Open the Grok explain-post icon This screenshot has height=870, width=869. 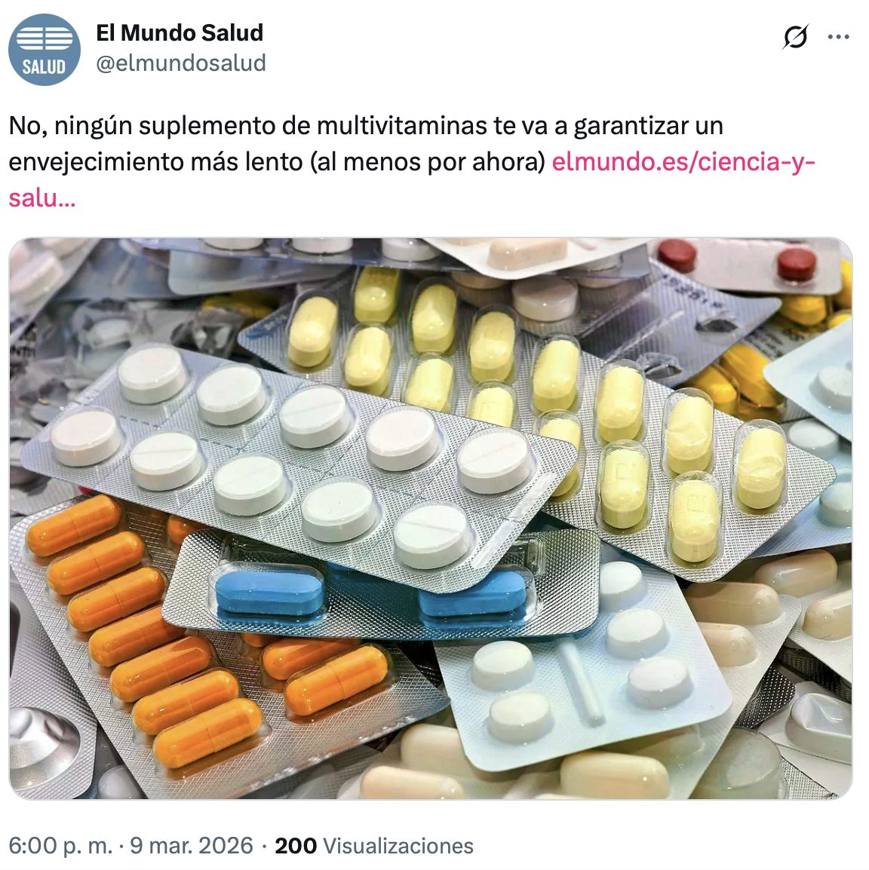pos(794,37)
